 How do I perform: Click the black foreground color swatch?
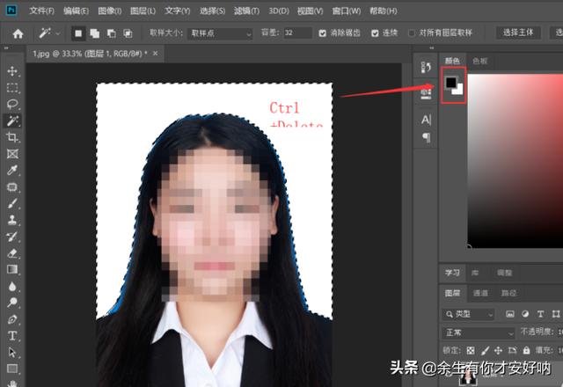pos(450,82)
